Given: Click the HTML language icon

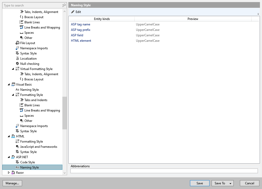Looking at the screenshot, I should (13, 136).
